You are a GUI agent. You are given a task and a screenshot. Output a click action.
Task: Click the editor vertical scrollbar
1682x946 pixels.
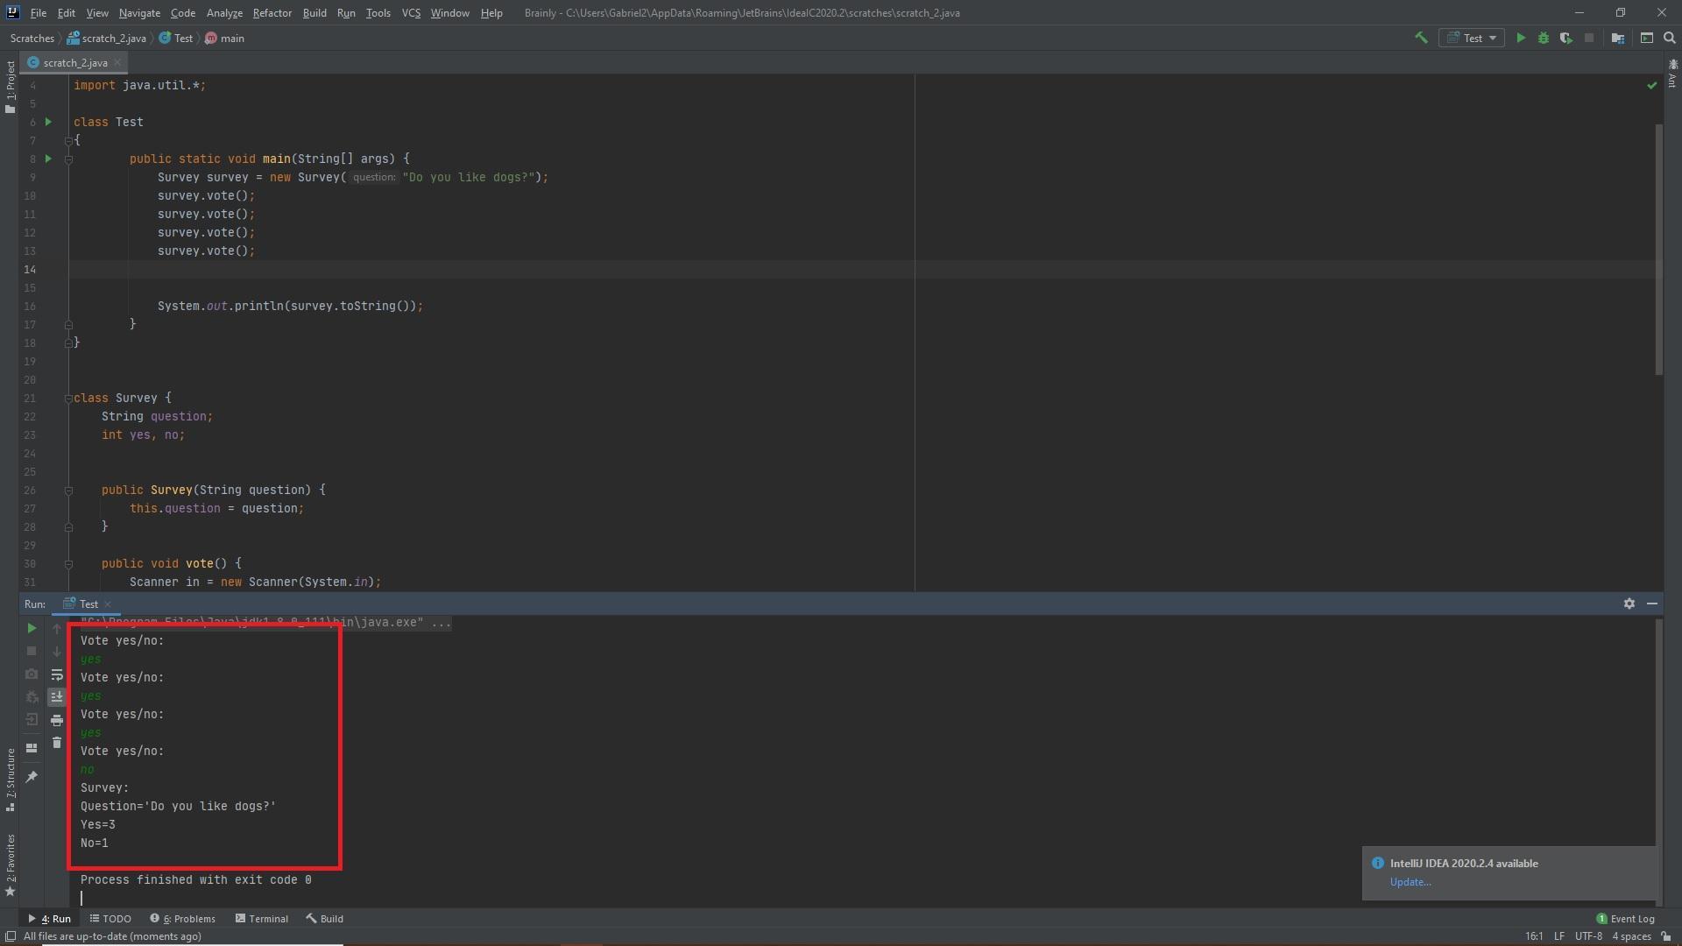tap(1658, 250)
